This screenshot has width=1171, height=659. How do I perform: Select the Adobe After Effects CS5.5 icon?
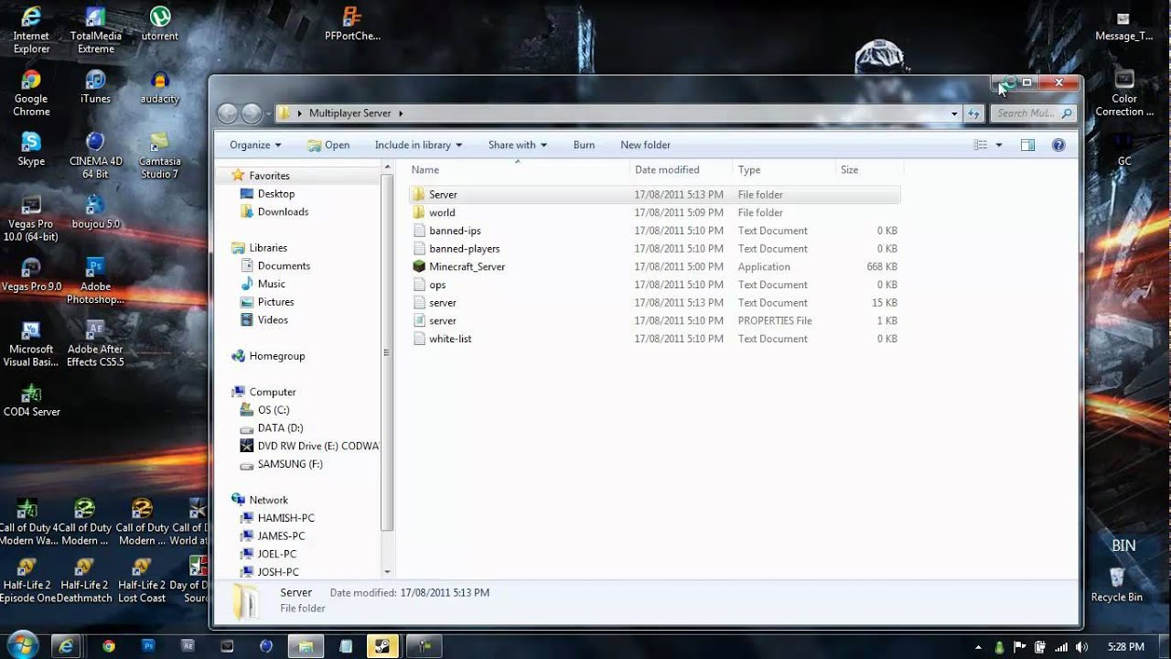point(95,343)
